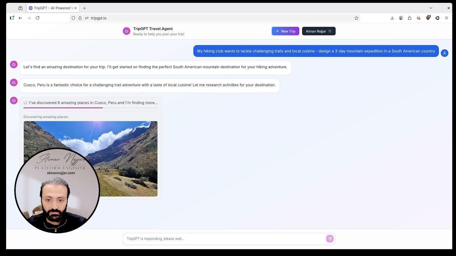Click the site permissions icon in address bar

(87, 18)
